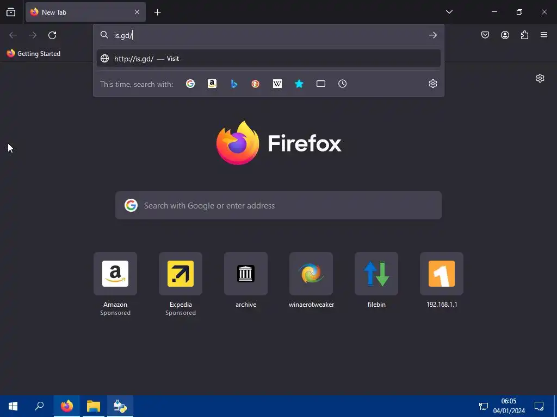Go back one page
Viewport: 557px width, 417px height.
13,35
